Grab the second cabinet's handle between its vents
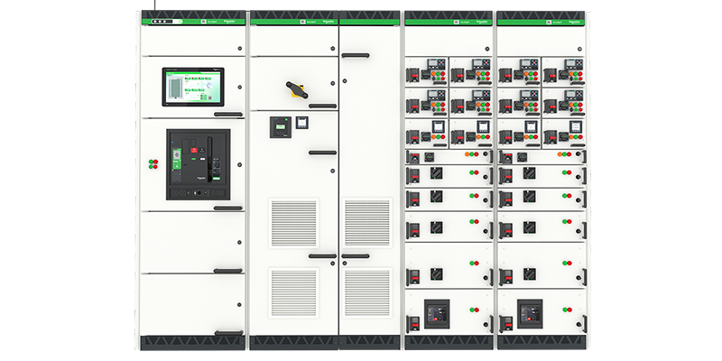This screenshot has width=722, height=361. 322,256
